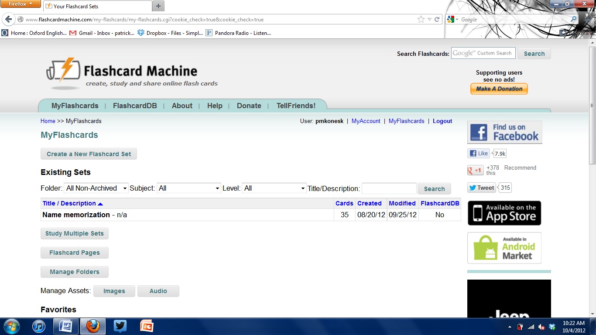
Task: Open the FlashcardDB nav tab
Action: pyautogui.click(x=135, y=106)
